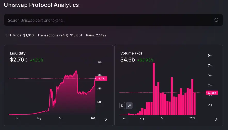Click the Aug label on Volume chart axis

click(x=142, y=118)
